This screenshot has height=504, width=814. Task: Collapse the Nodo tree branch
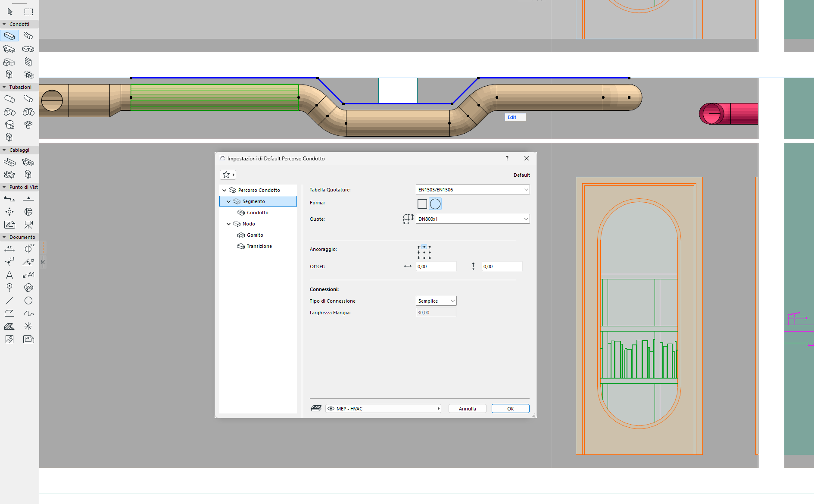229,224
